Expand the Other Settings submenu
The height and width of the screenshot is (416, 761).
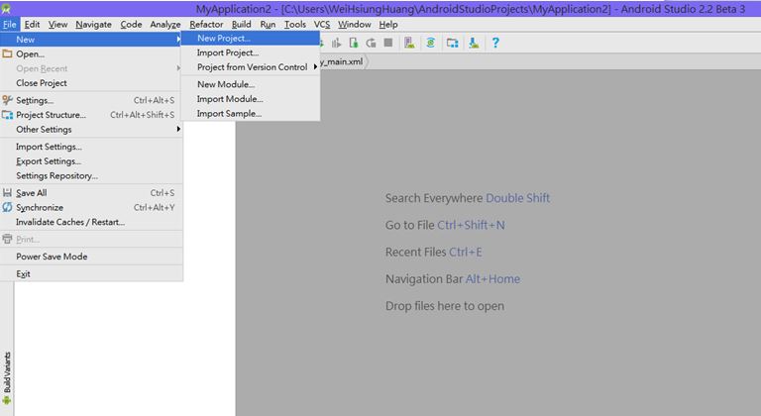(x=91, y=129)
